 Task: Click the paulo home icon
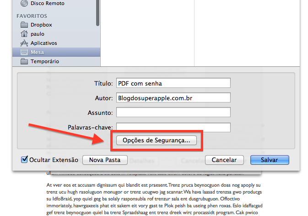click(x=24, y=34)
